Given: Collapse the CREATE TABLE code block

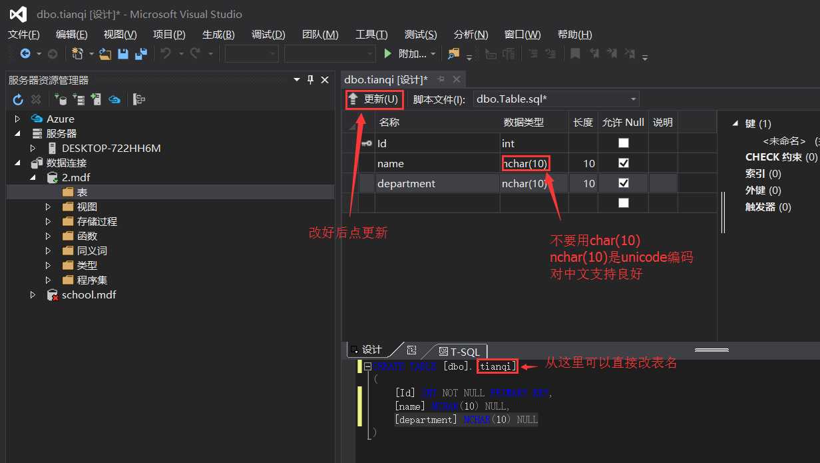Looking at the screenshot, I should click(x=367, y=367).
